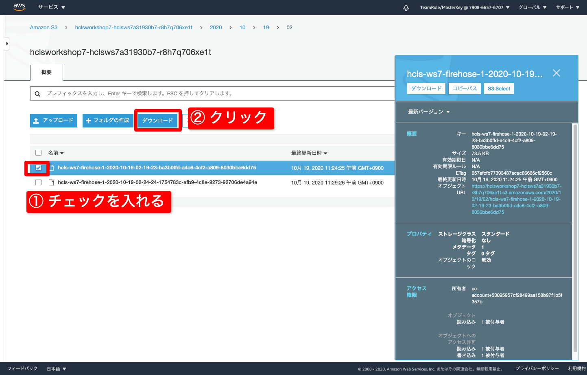The height and width of the screenshot is (375, 587).
Task: Select the 概要 section in details panel
Action: coord(412,134)
